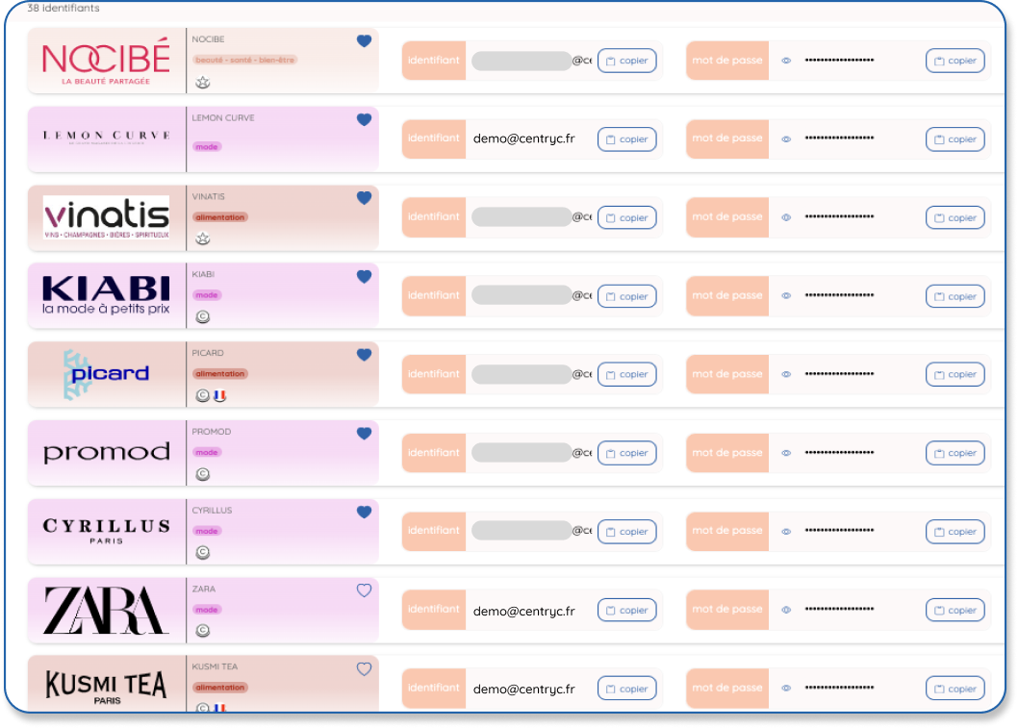This screenshot has width=1018, height=728.
Task: Toggle the Zara favorite heart
Action: coord(364,590)
